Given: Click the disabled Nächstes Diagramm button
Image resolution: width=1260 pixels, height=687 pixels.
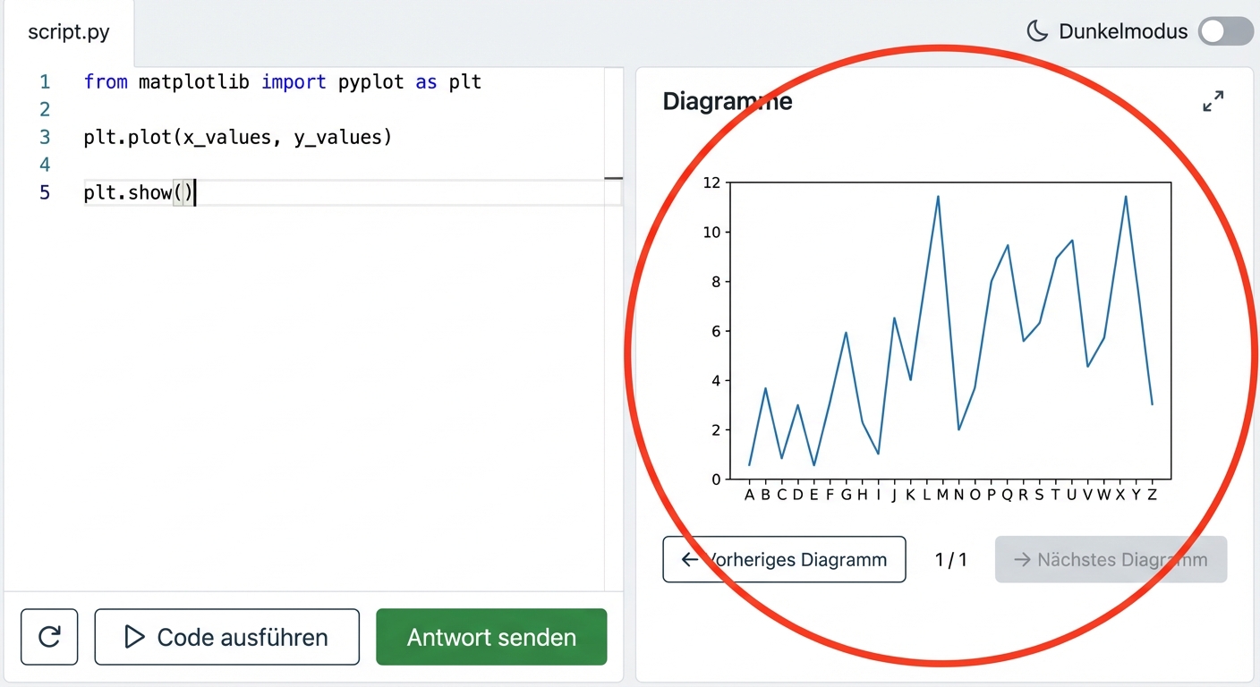Looking at the screenshot, I should pyautogui.click(x=1110, y=559).
